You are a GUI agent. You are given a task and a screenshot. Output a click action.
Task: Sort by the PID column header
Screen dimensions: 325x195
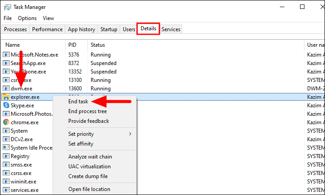coord(76,45)
